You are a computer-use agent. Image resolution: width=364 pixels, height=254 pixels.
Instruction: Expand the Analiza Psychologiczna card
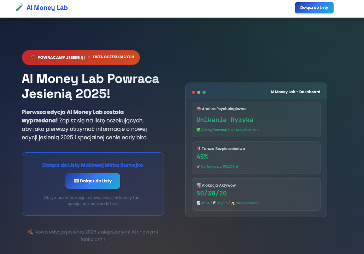tap(256, 119)
